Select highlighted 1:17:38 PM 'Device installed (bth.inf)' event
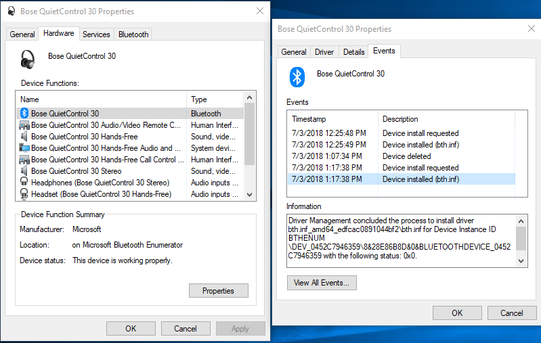 402,179
